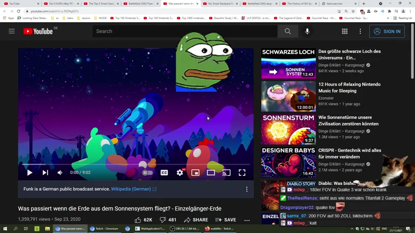Open the browser profile avatar
The width and height of the screenshot is (415, 233).
pos(403,11)
